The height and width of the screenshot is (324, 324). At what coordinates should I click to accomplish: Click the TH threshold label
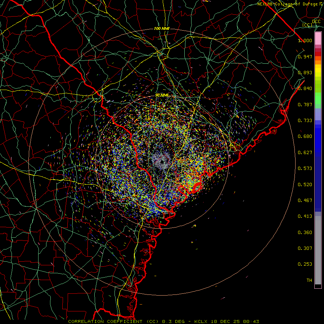pos(309,280)
